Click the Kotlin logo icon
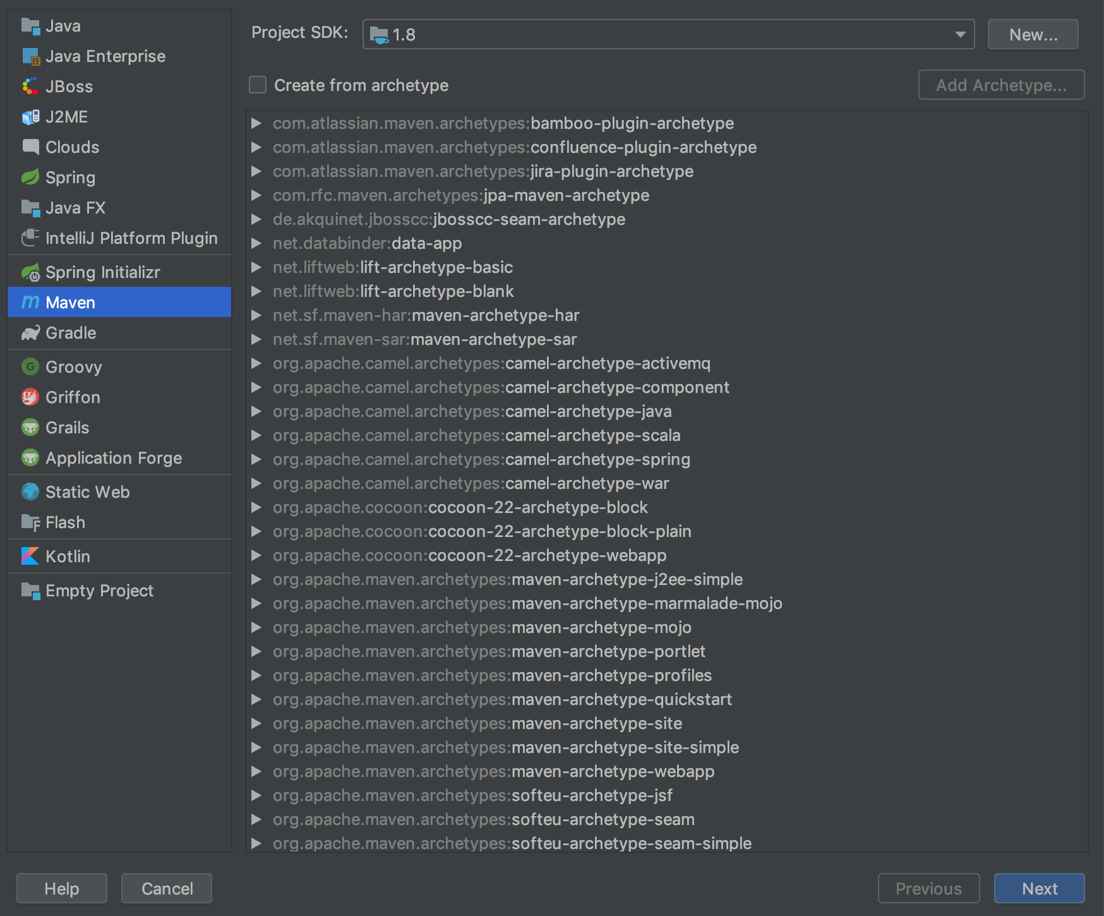This screenshot has width=1104, height=916. (x=30, y=557)
